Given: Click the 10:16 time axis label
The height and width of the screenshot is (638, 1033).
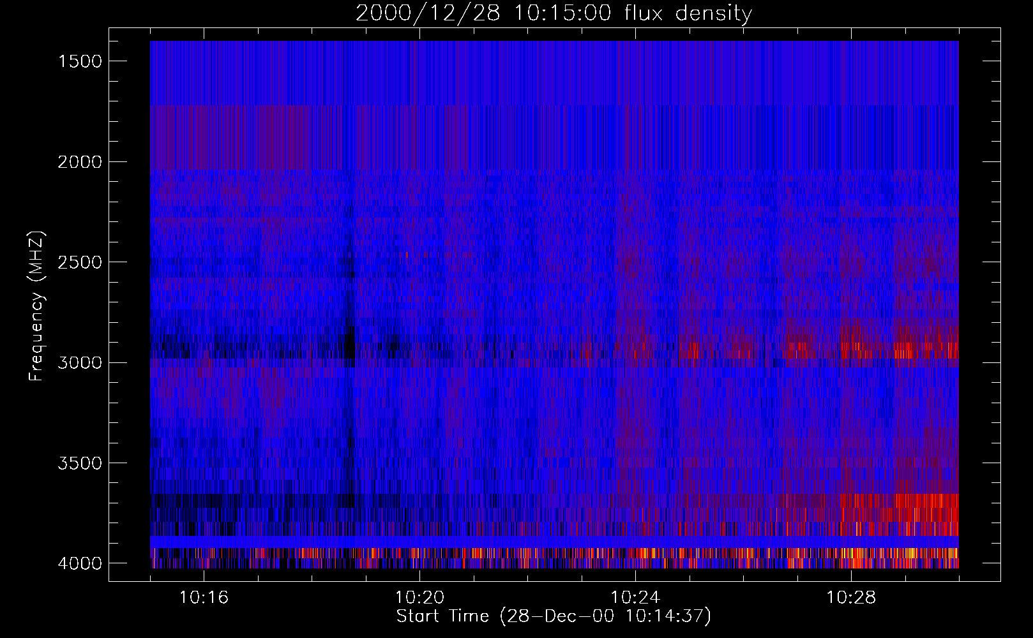Looking at the screenshot, I should point(204,598).
